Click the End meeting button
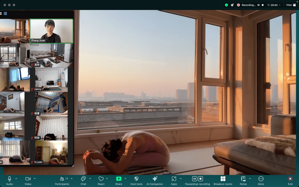This screenshot has height=187, width=299. (290, 179)
